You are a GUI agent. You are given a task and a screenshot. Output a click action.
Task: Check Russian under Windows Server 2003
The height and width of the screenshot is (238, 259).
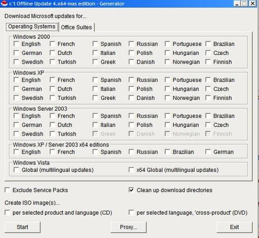[x=131, y=116]
